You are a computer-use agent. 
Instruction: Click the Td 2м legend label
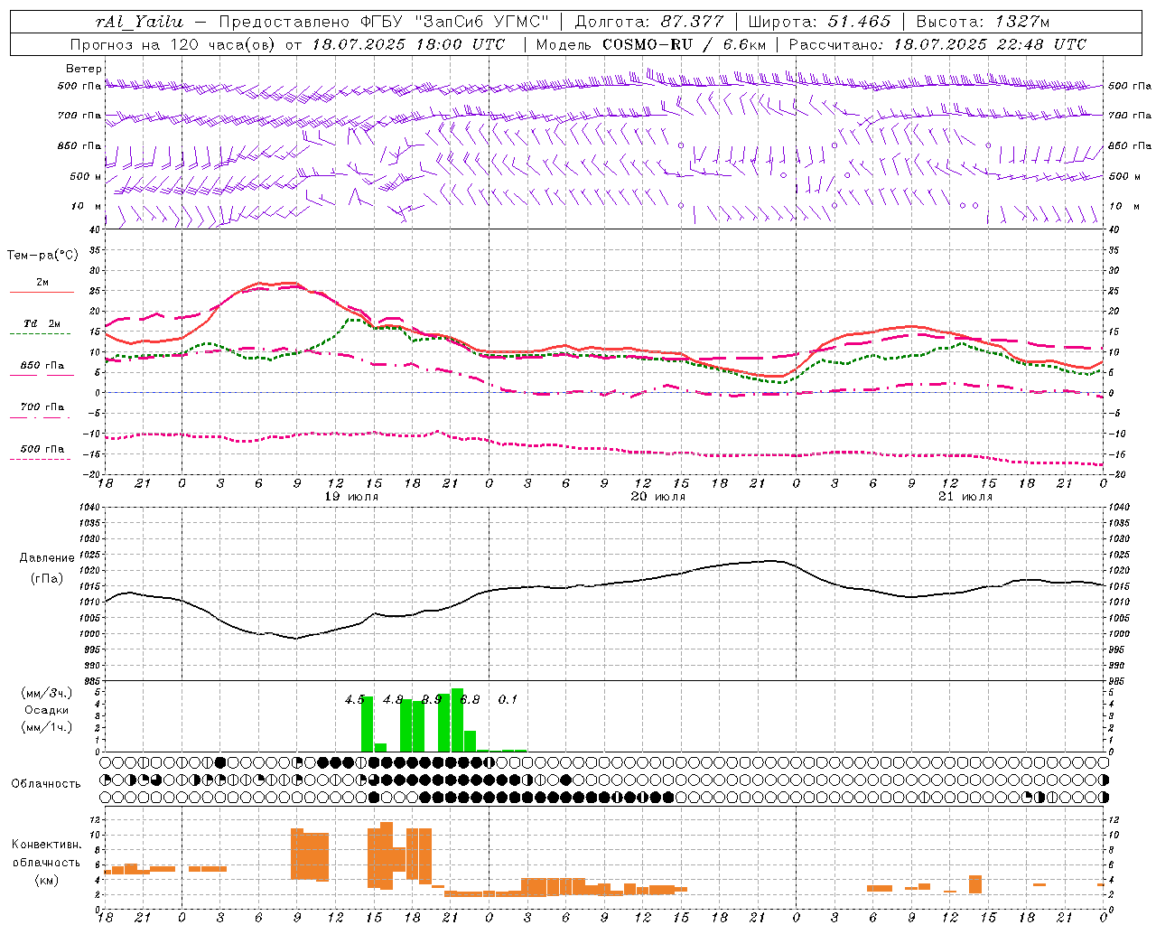pyautogui.click(x=42, y=323)
